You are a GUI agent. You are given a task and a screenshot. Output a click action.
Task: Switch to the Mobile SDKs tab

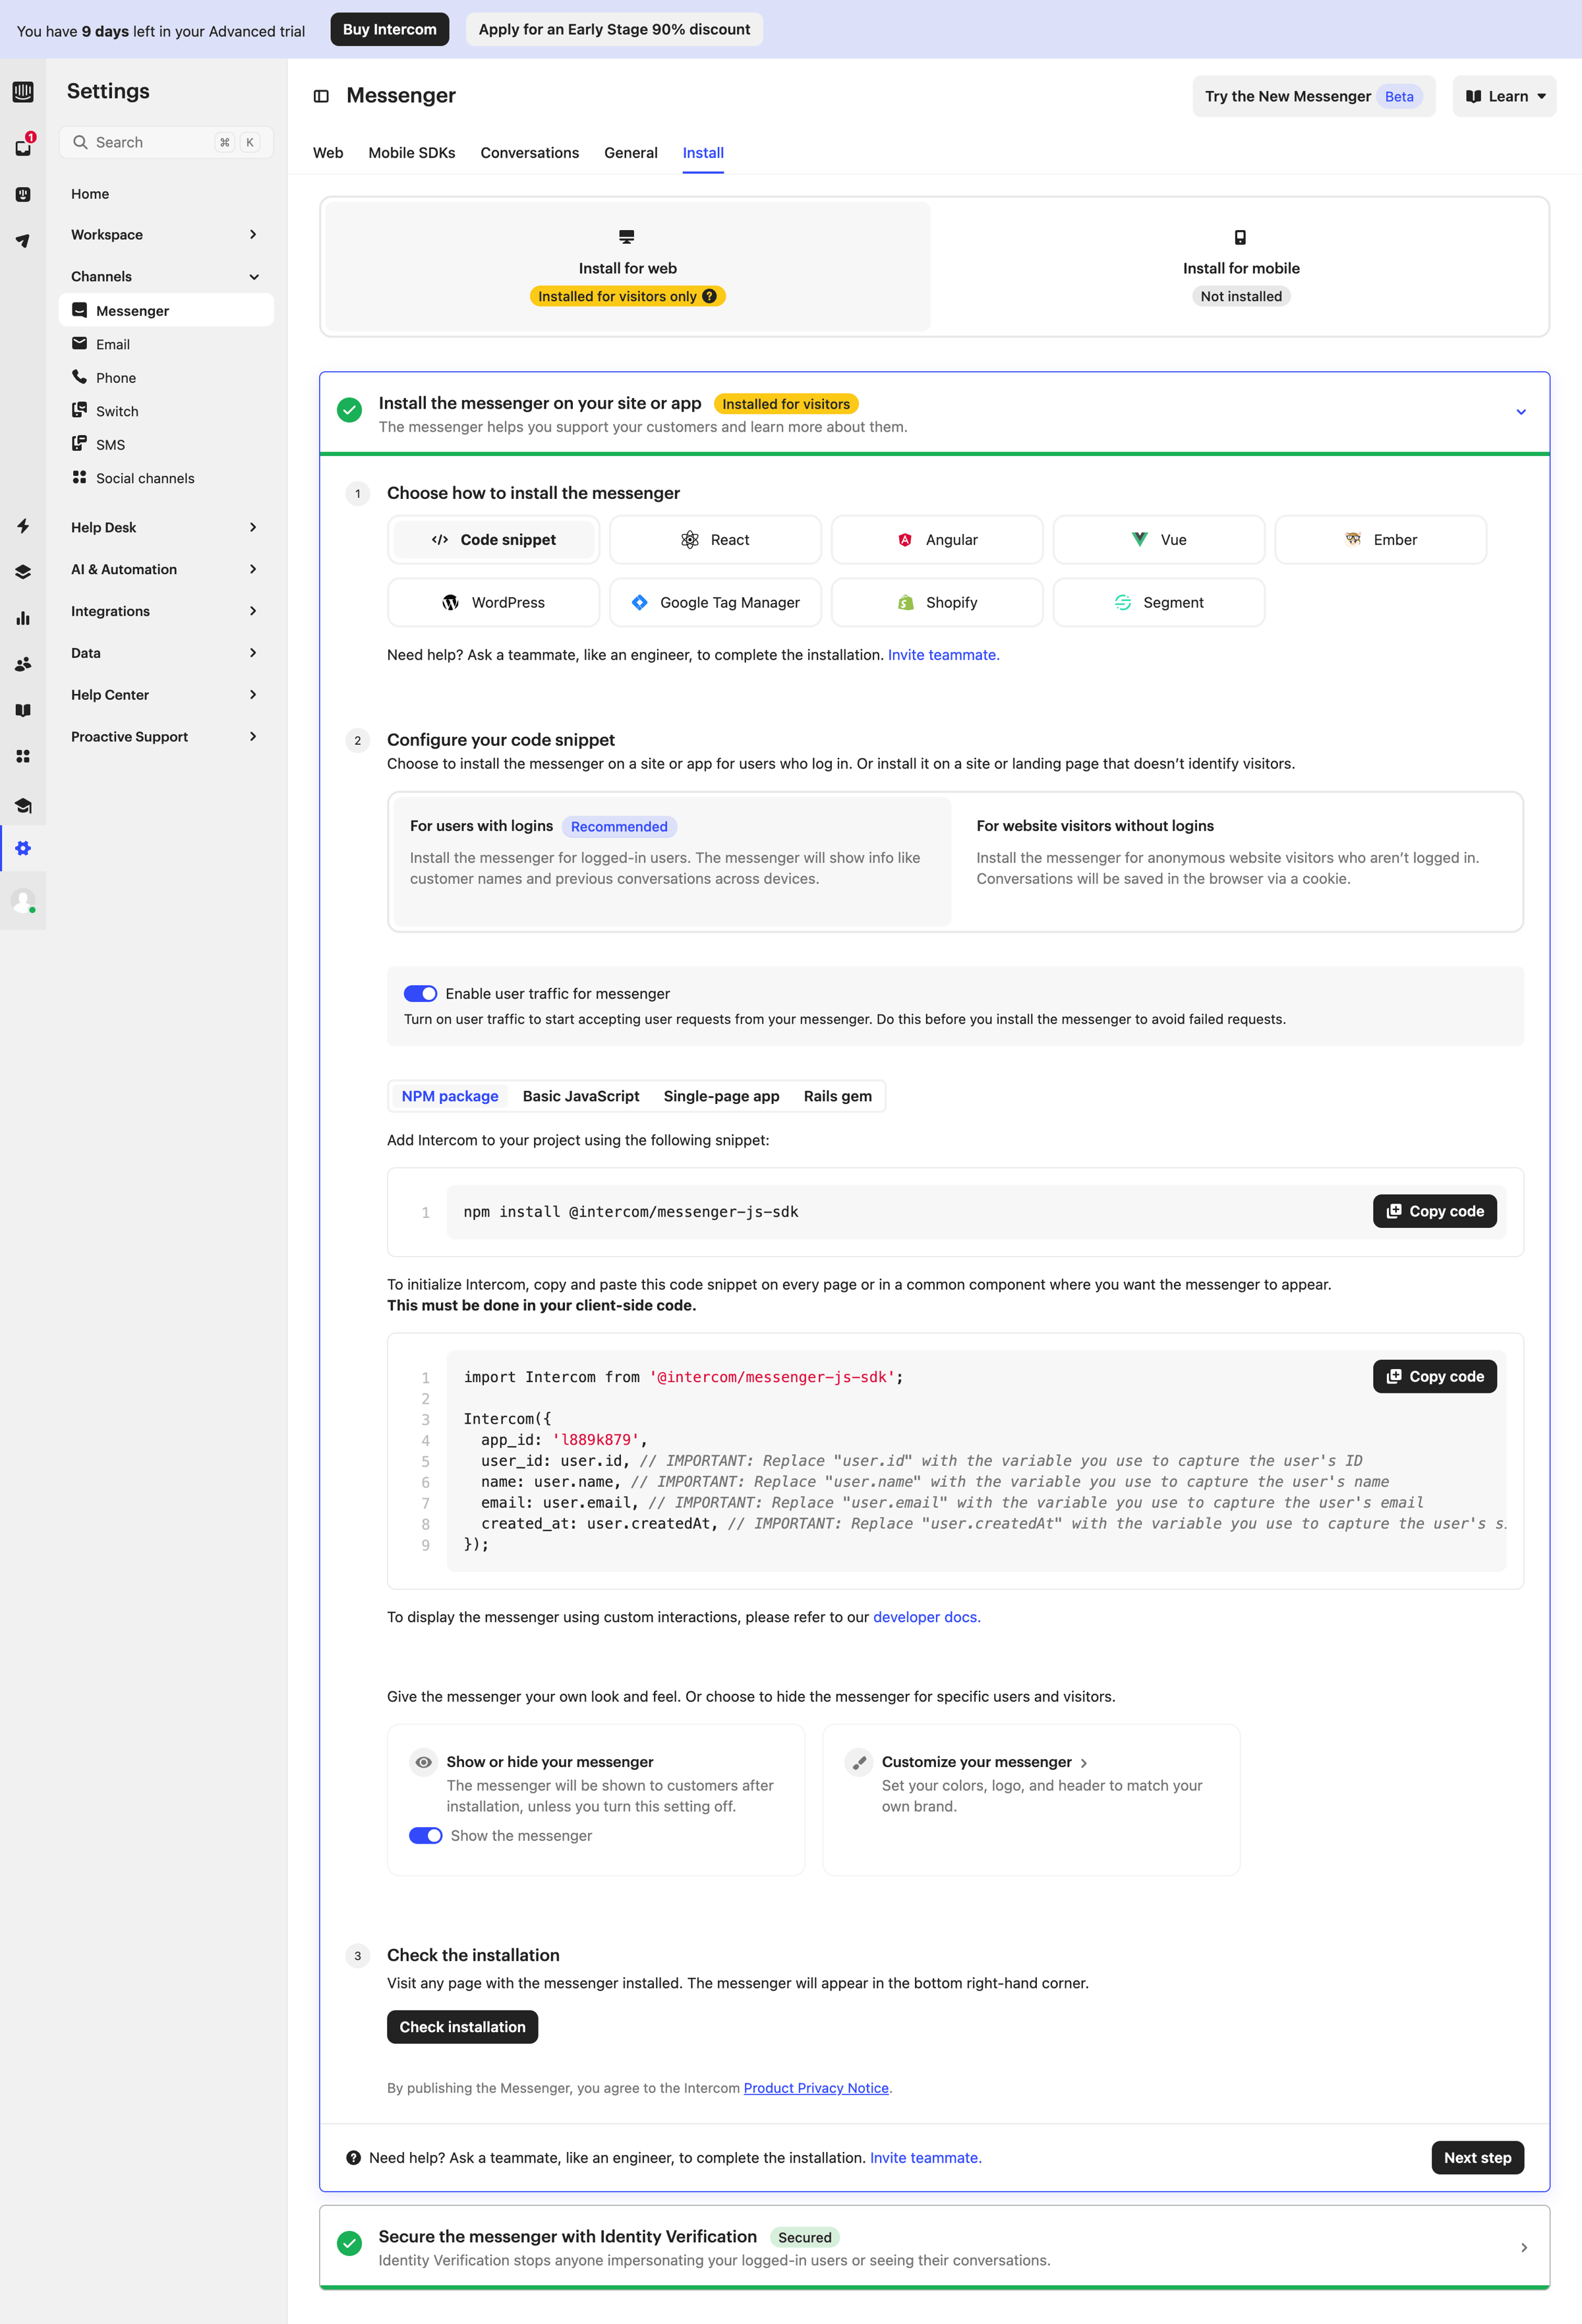point(412,153)
